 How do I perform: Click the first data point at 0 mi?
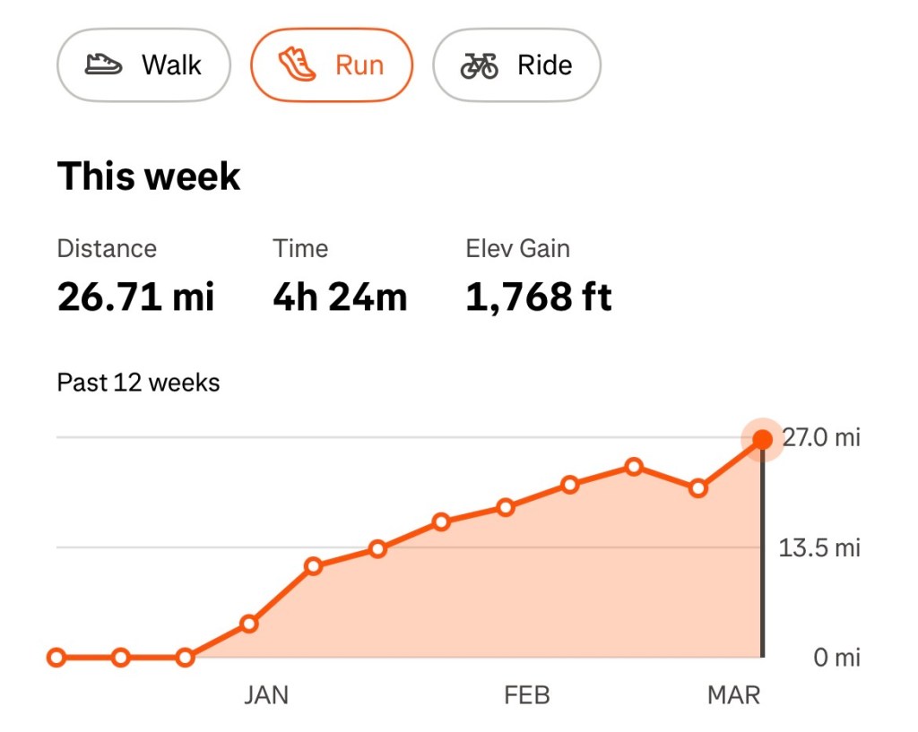coord(56,658)
